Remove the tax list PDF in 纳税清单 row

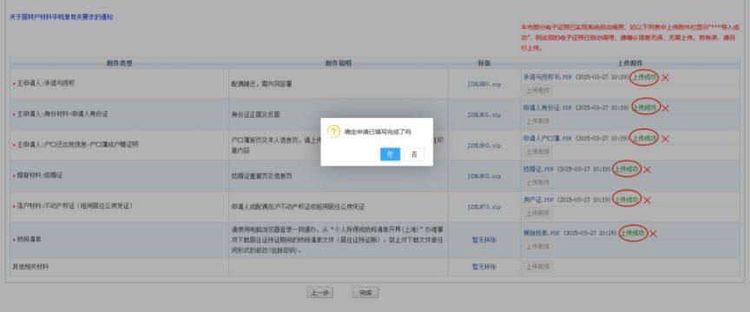[x=653, y=234]
